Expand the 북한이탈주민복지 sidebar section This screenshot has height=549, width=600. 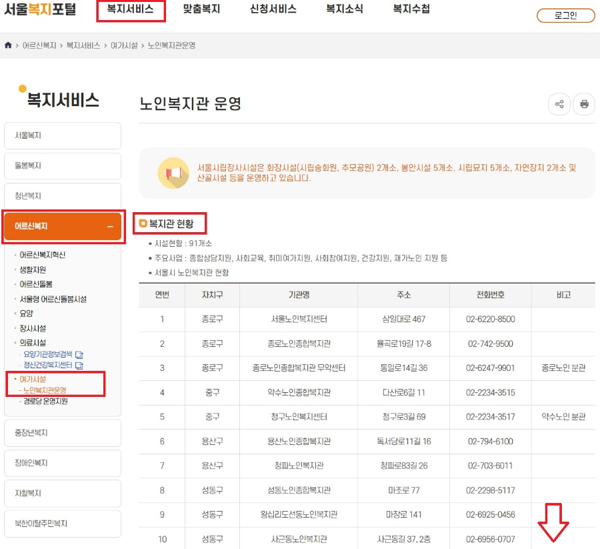click(x=63, y=524)
